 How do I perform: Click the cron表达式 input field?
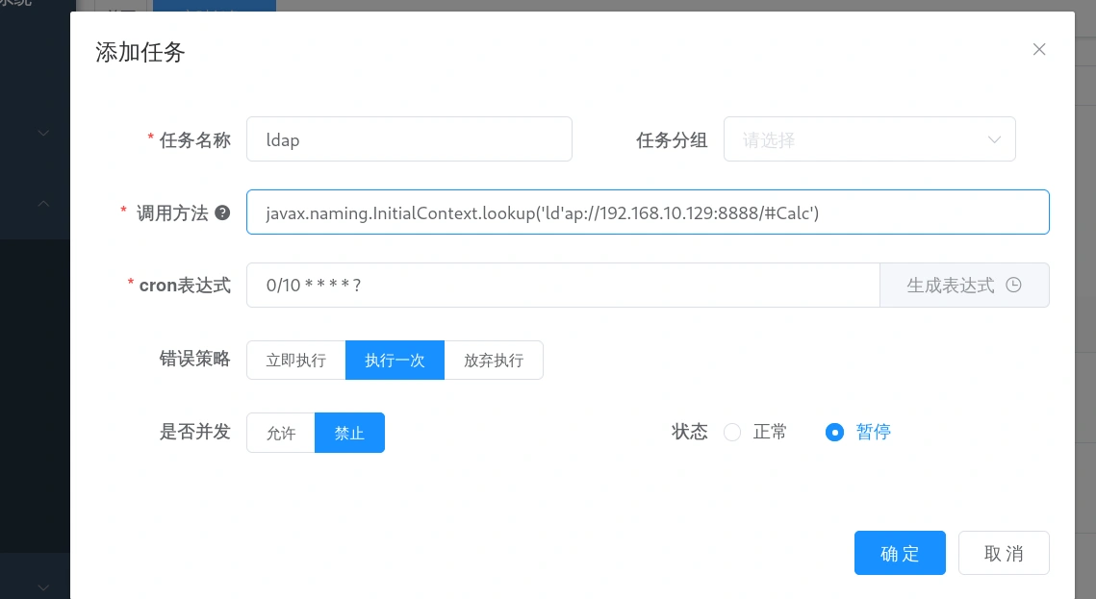563,286
